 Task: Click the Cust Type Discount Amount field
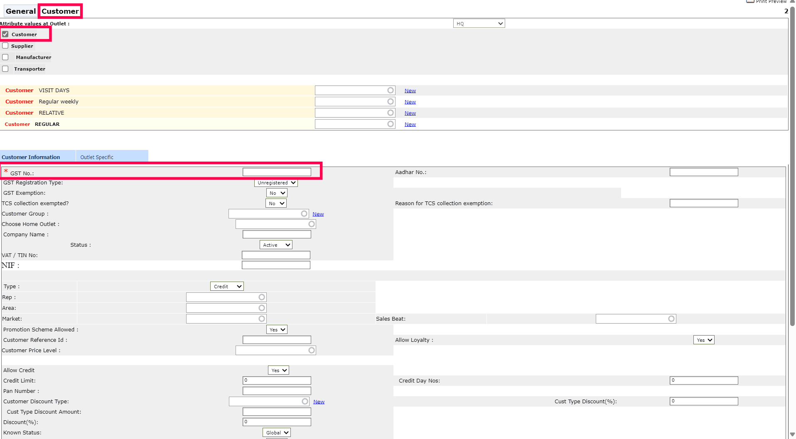(x=277, y=412)
